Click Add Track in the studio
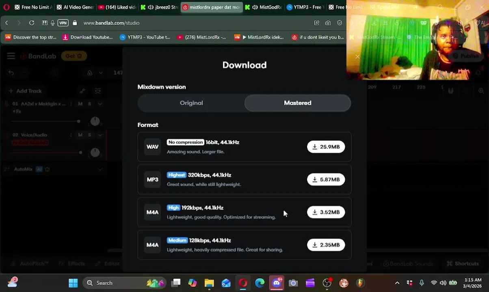Viewport: 489px width, 292px height. click(25, 91)
